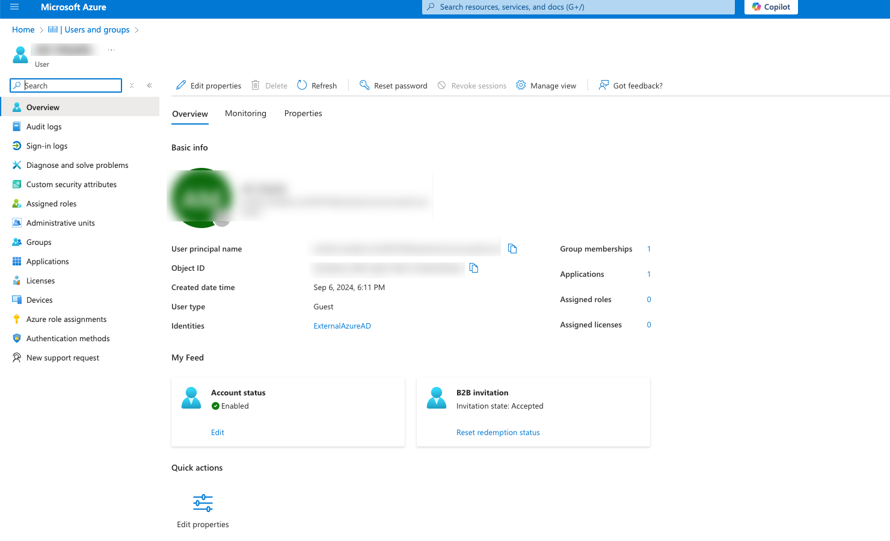Click Reset password in toolbar
Image resolution: width=890 pixels, height=541 pixels.
pyautogui.click(x=393, y=85)
